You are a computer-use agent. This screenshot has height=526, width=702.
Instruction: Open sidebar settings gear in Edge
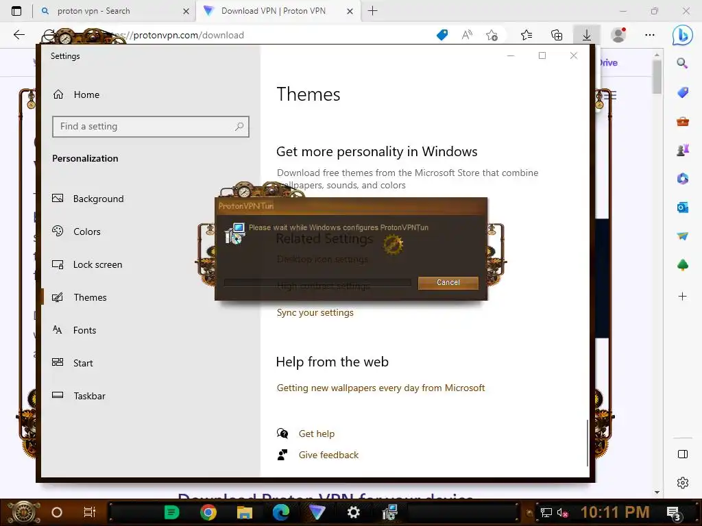(682, 483)
